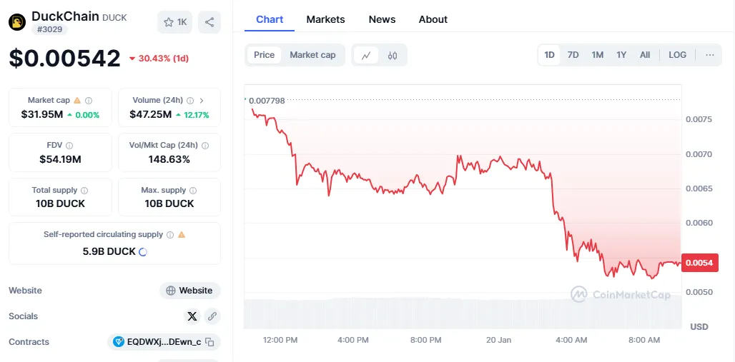Click the share icon next to DuckChain

[x=209, y=22]
